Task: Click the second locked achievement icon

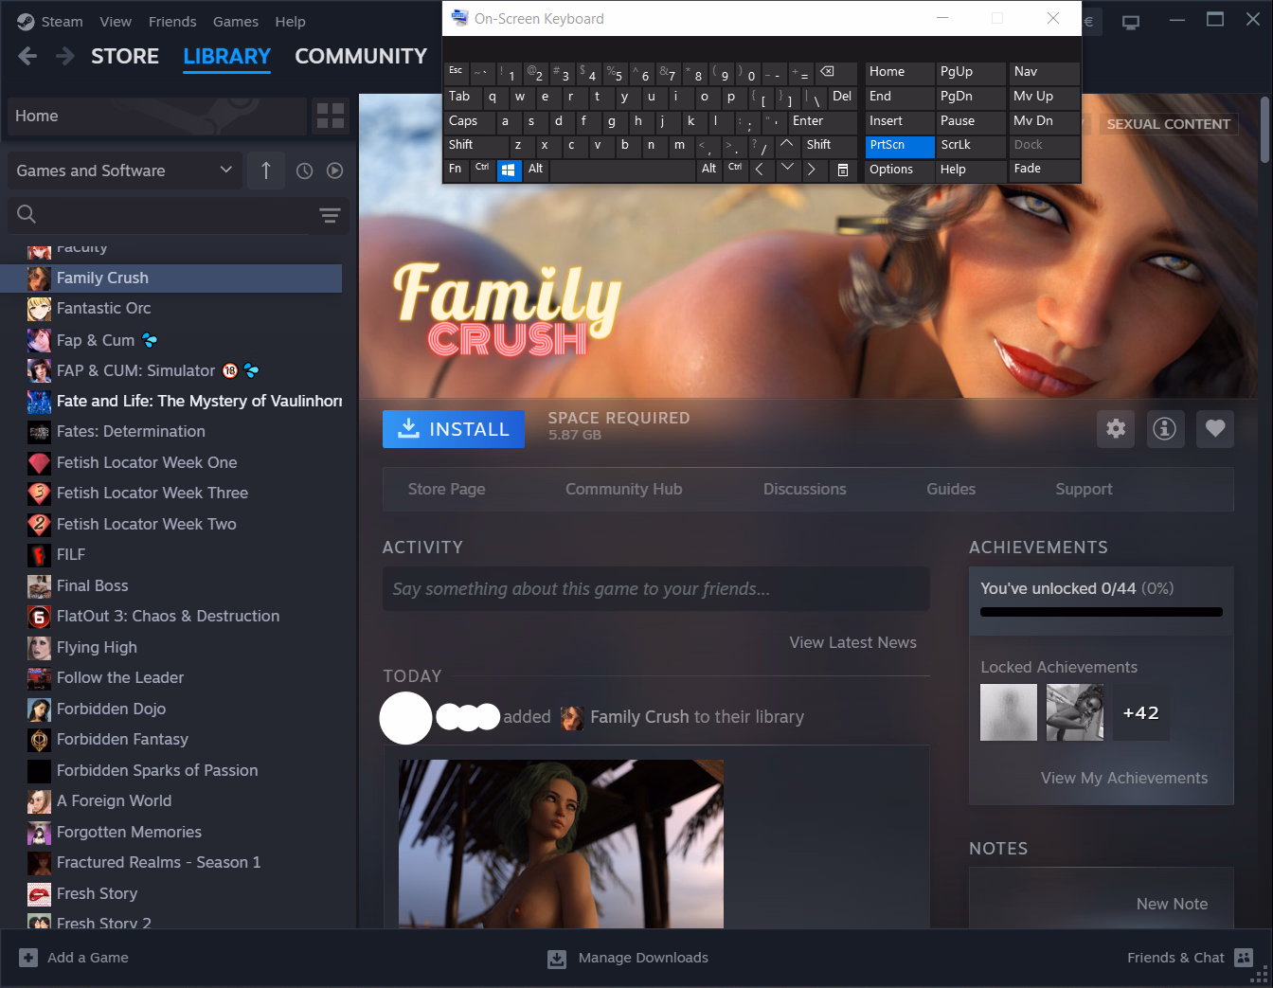Action: click(1075, 712)
